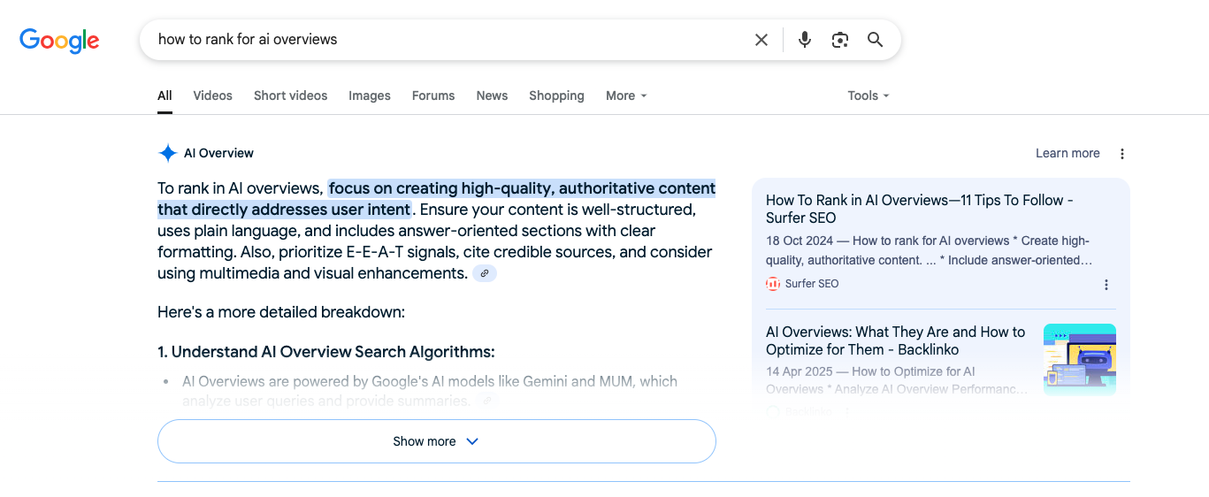
Task: Click link chip after first overview paragraph
Action: pyautogui.click(x=485, y=274)
